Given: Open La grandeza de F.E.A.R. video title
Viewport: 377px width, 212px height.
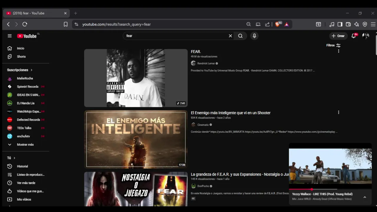Looking at the screenshot, I should [x=240, y=174].
